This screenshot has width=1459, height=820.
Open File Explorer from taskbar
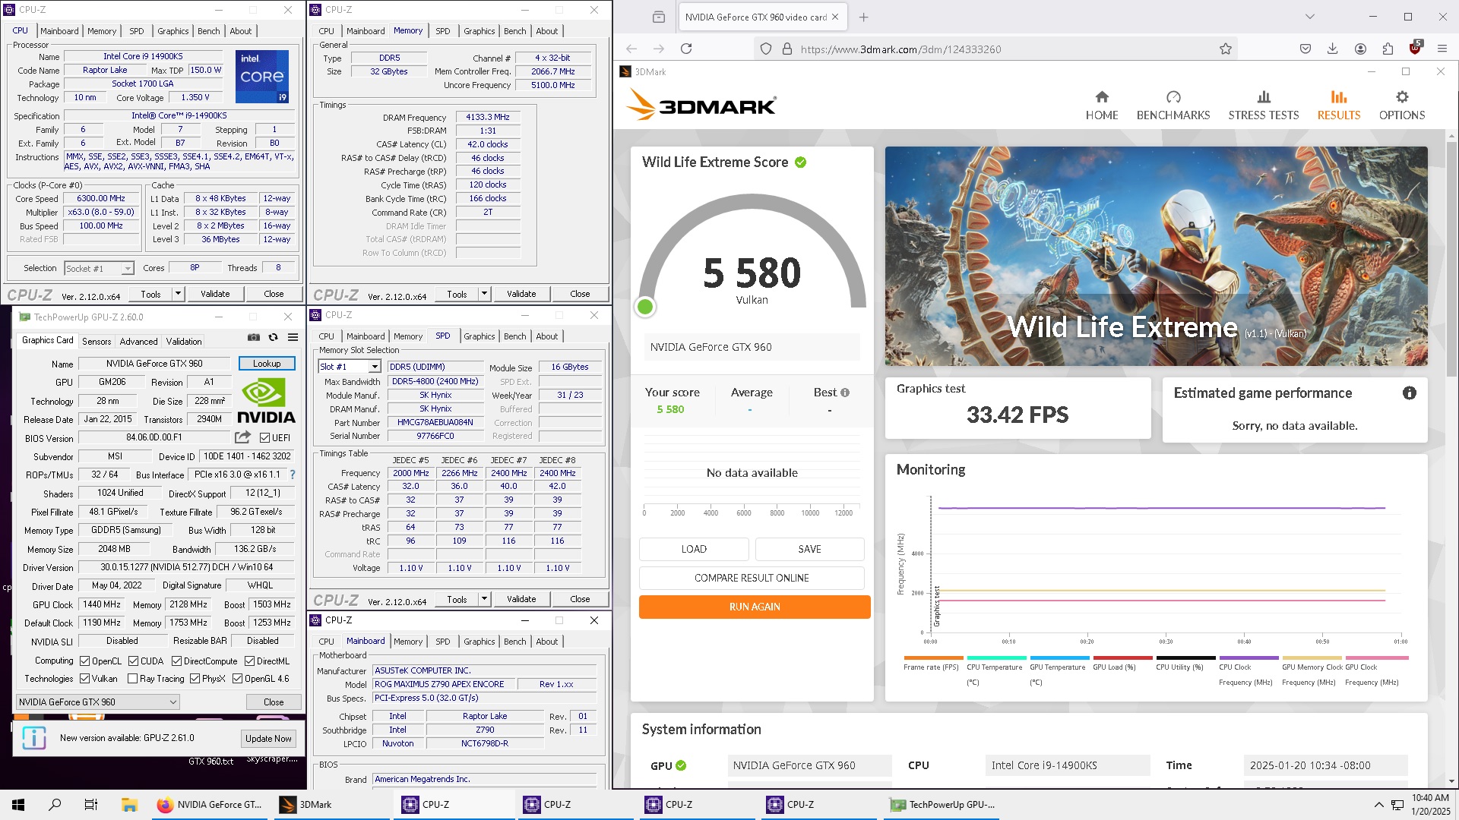tap(129, 805)
